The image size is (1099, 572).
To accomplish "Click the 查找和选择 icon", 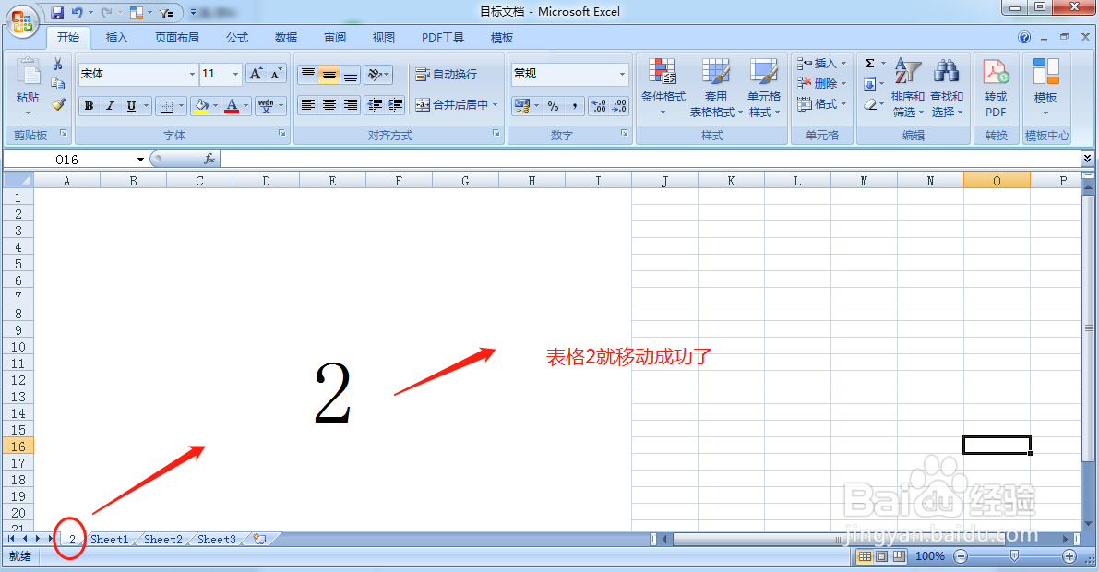I will pos(947,86).
